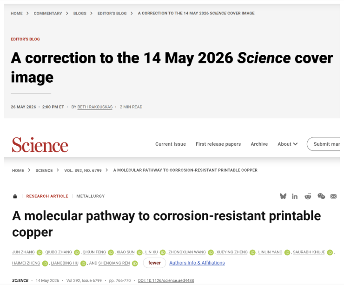This screenshot has height=285, width=344.
Task: Open Current Issue nav item
Action: point(171,144)
